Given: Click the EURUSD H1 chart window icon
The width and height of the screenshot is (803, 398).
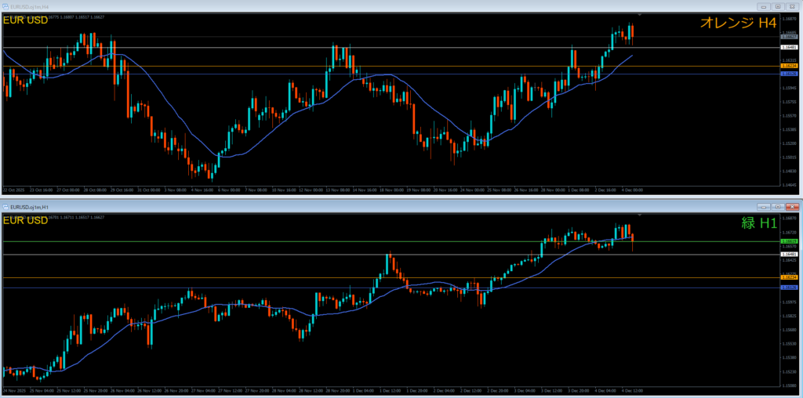Looking at the screenshot, I should 6,206.
